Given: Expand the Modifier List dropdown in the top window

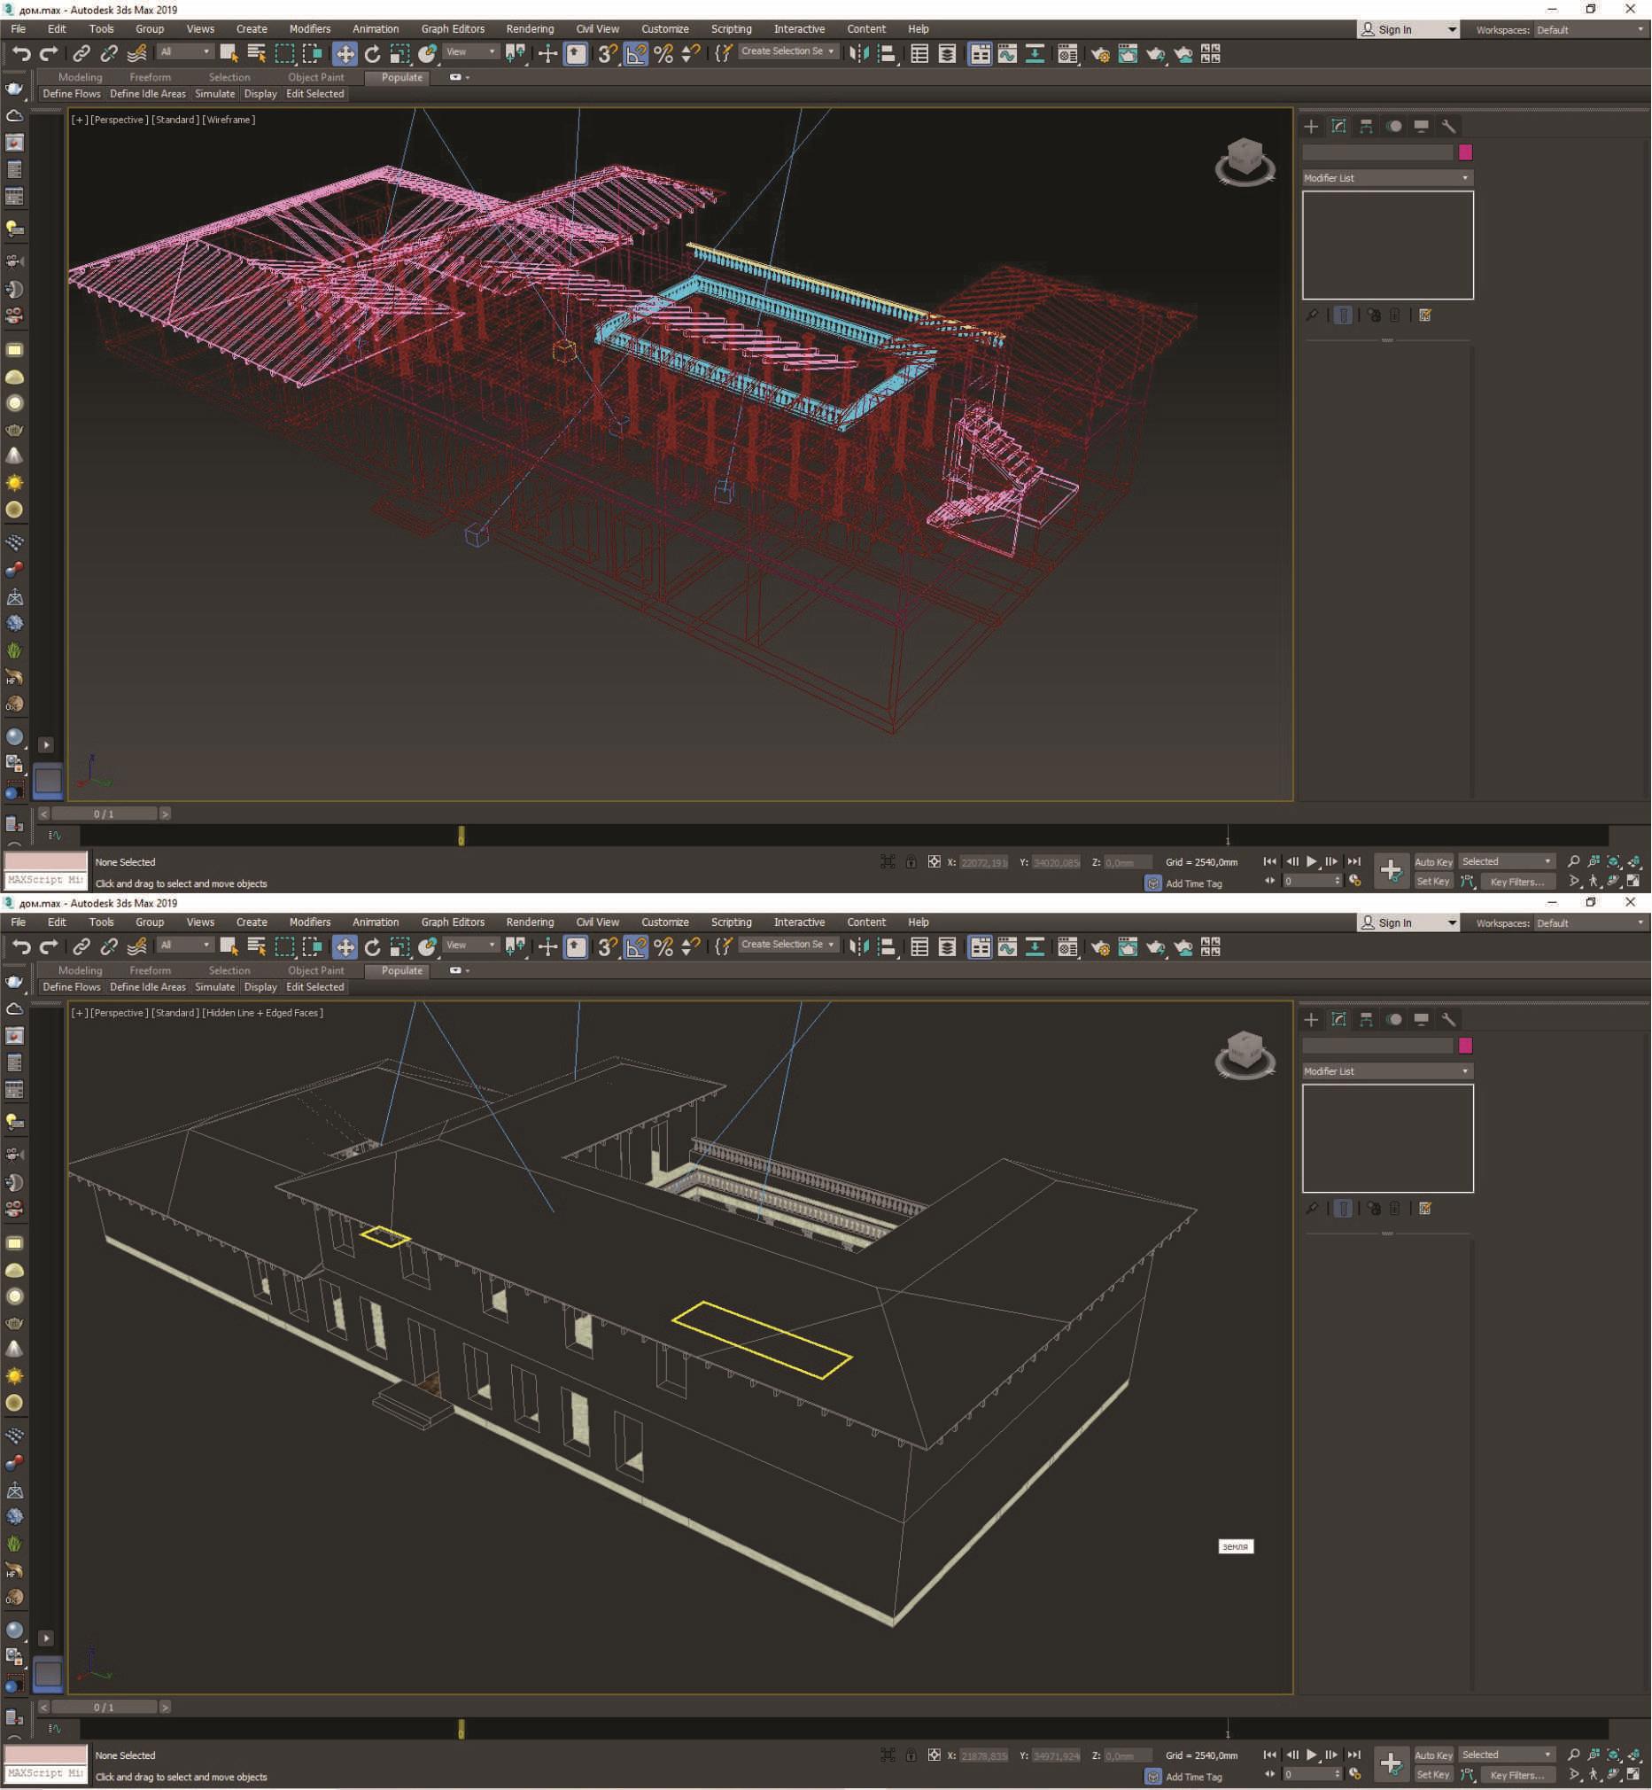Looking at the screenshot, I should 1386,178.
